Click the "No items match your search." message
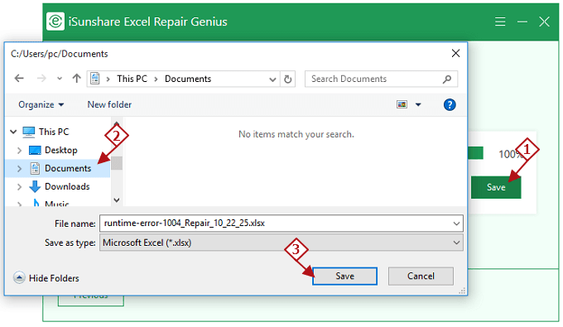 [296, 134]
